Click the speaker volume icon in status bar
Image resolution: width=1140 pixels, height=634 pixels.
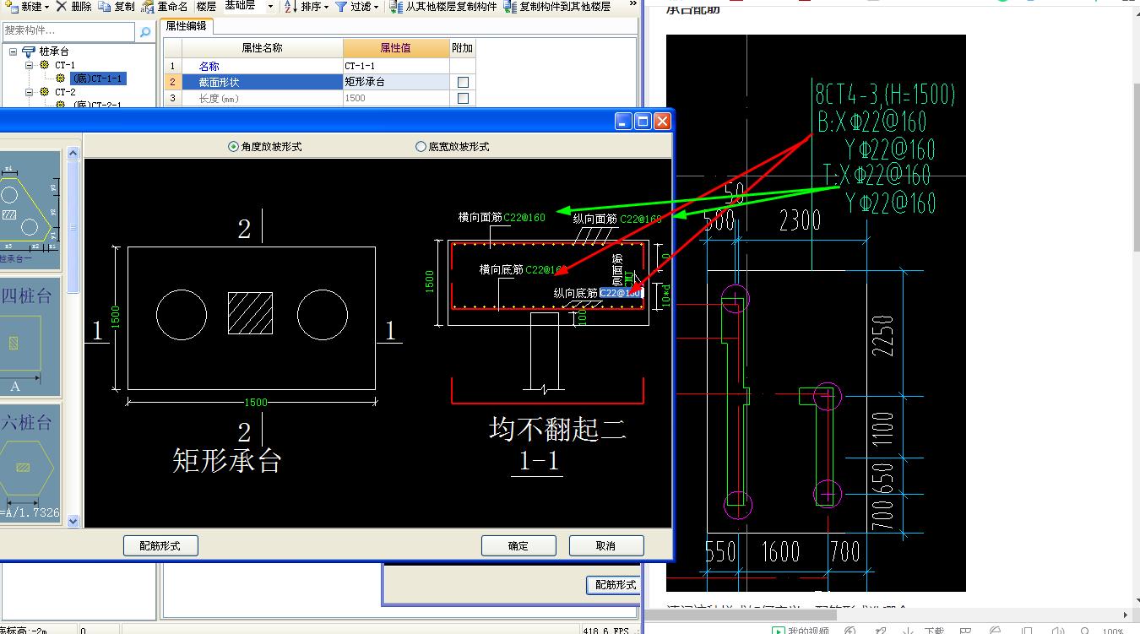[x=1056, y=630]
